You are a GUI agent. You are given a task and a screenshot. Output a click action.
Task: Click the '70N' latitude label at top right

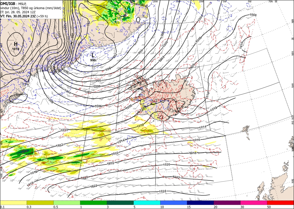pos(270,1)
